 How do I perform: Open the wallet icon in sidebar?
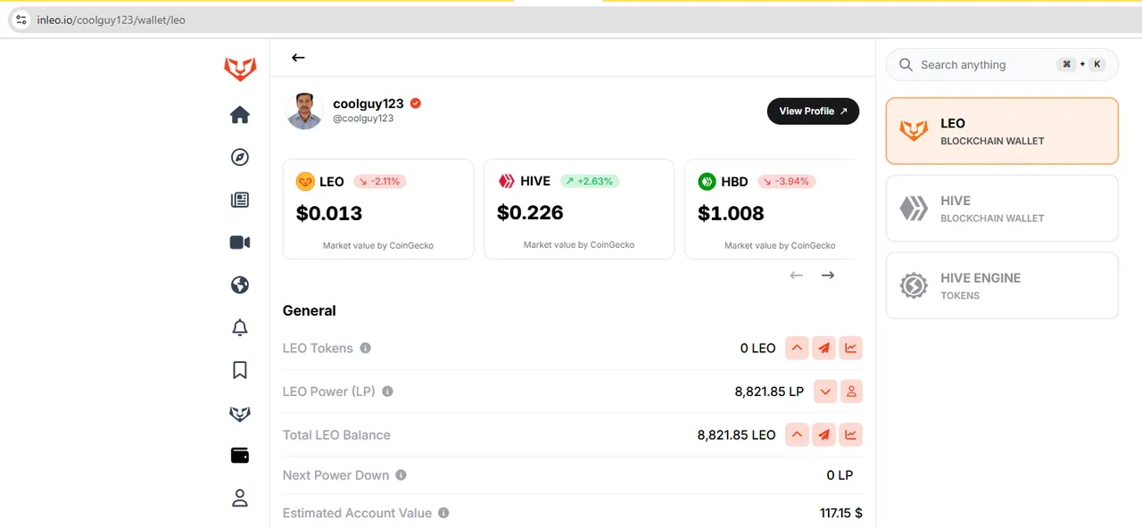pos(240,456)
